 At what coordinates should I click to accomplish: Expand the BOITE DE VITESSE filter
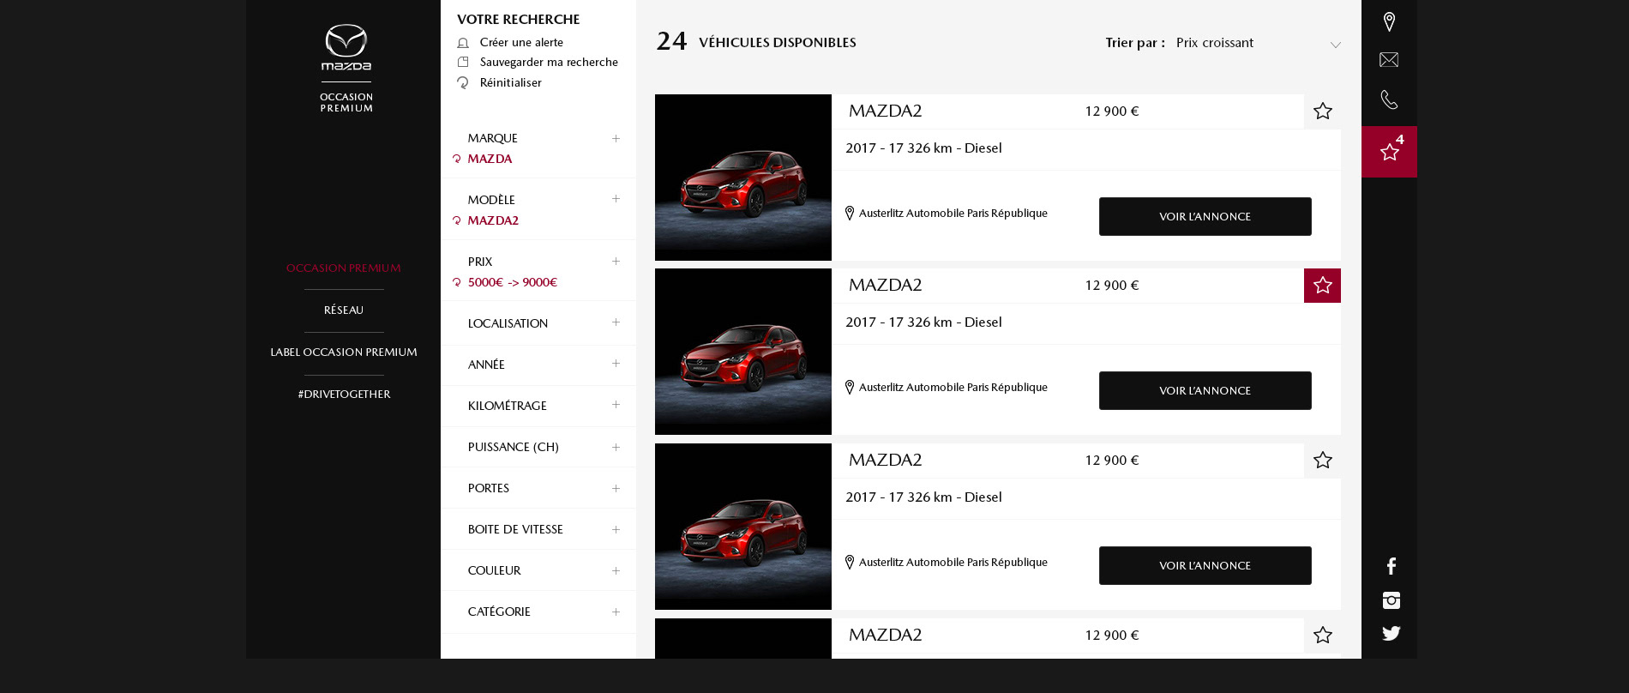click(x=616, y=529)
